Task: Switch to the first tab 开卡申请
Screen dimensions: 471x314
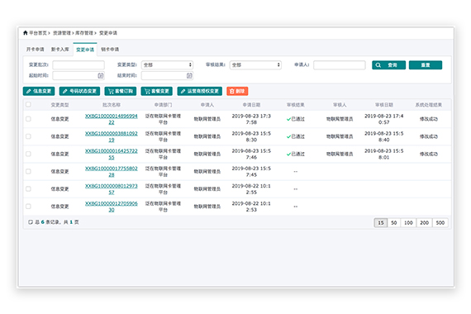Action: (x=36, y=50)
